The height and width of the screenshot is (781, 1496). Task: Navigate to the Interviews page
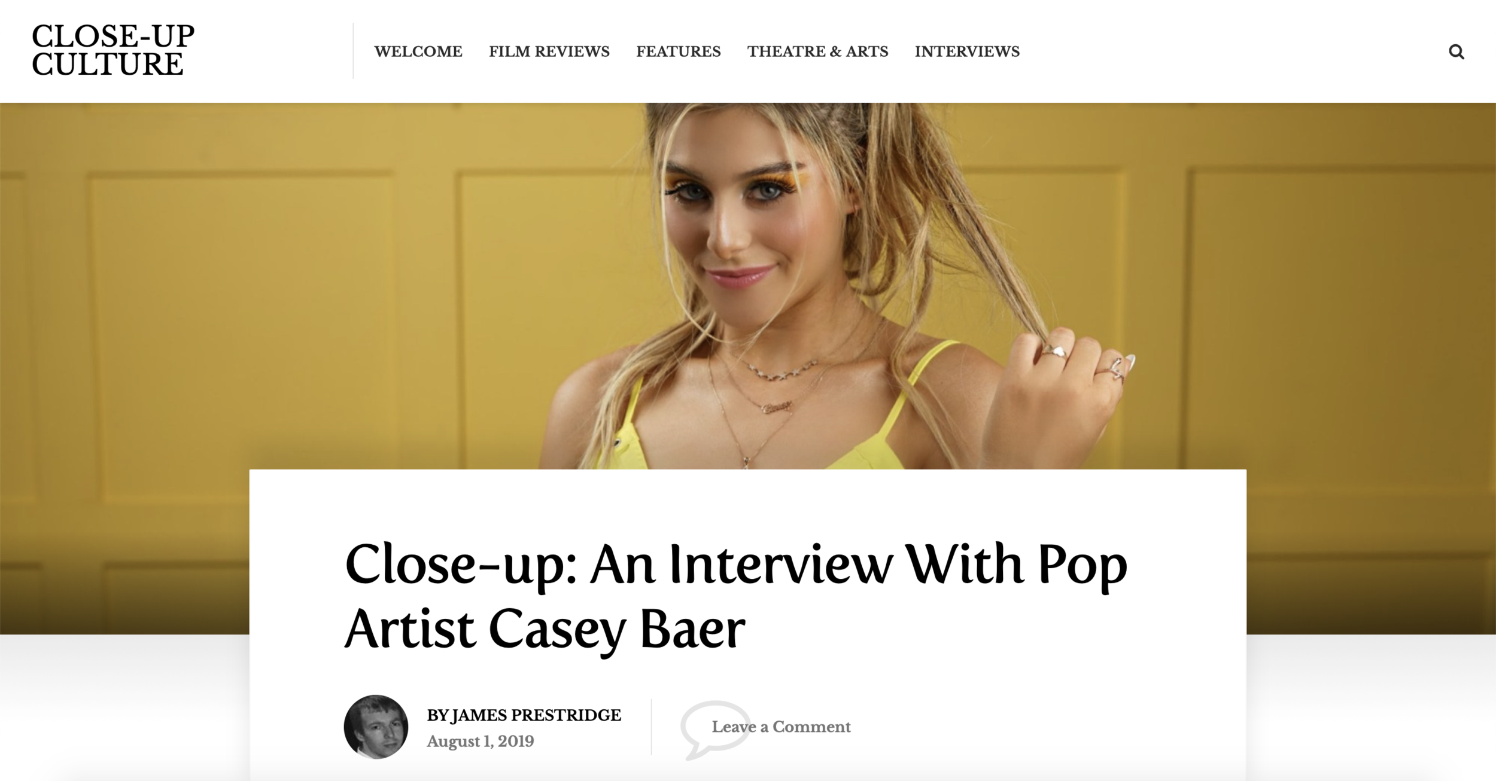(967, 51)
